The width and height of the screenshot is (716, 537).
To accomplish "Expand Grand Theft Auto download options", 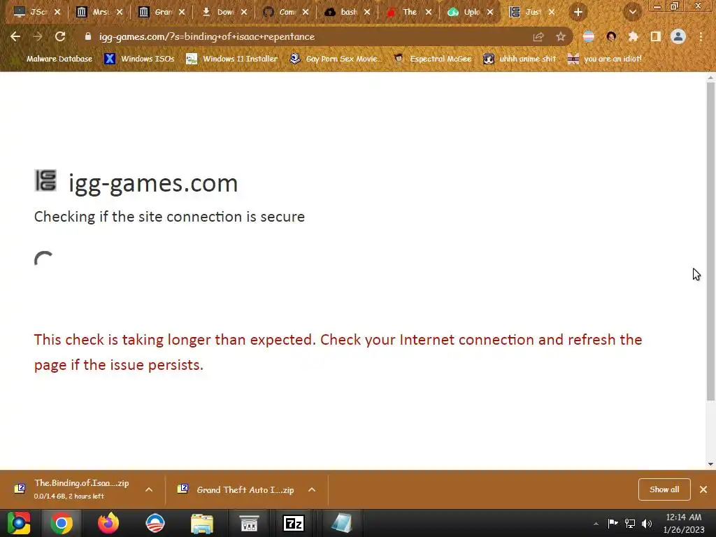I will pos(312,489).
